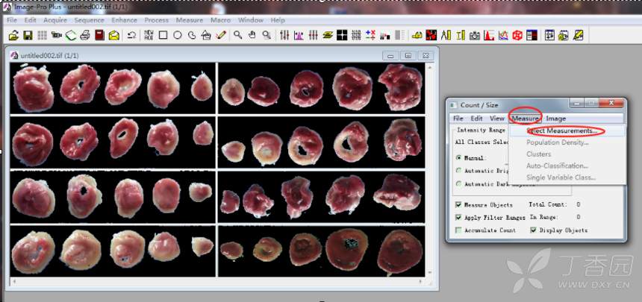The image size is (642, 302).
Task: Open the View menu in Count / Size
Action: (496, 118)
